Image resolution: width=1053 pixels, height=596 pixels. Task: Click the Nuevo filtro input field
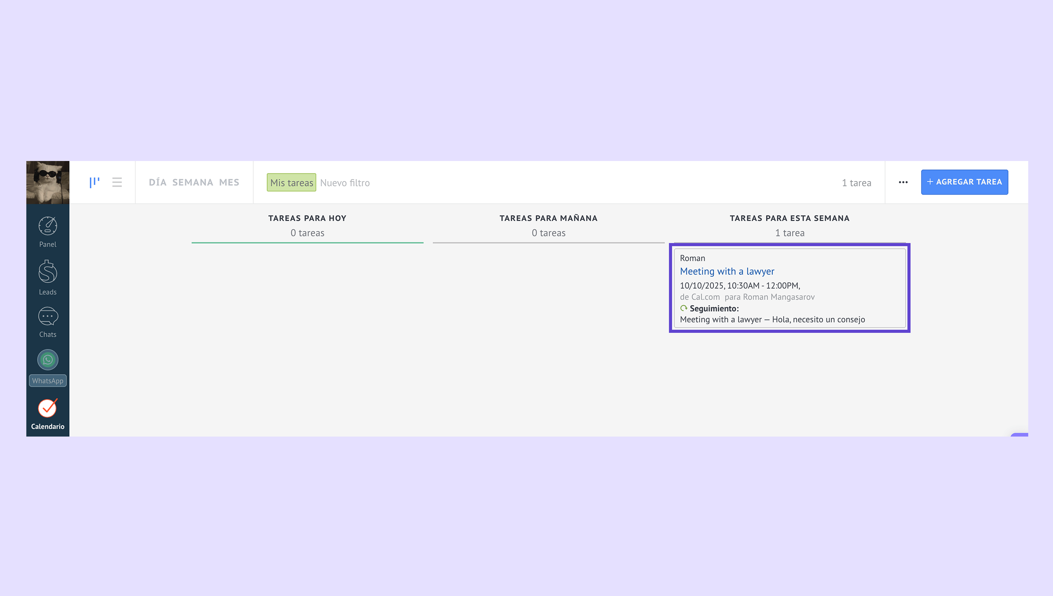click(x=345, y=183)
